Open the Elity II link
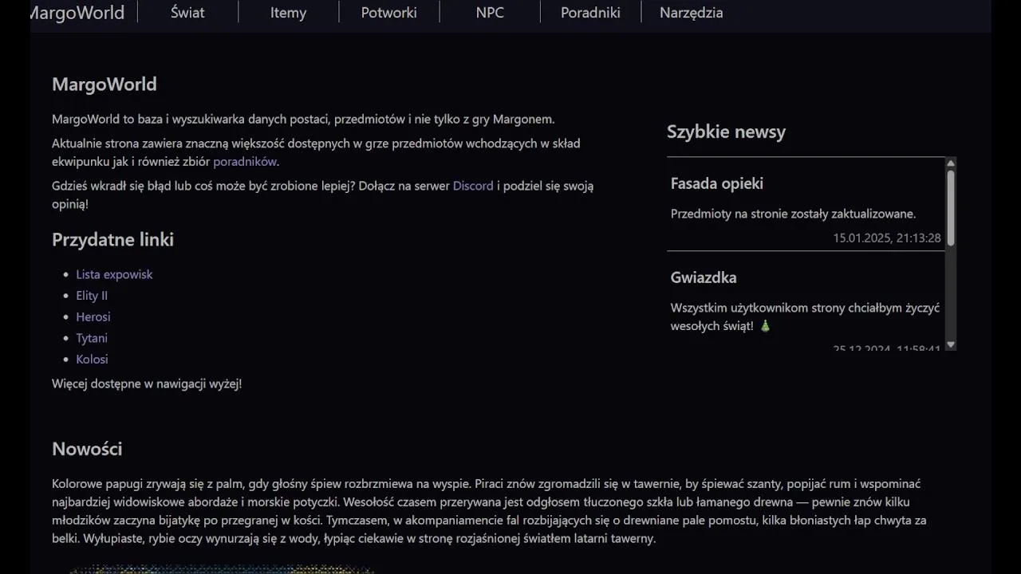This screenshot has height=574, width=1021. click(x=92, y=296)
